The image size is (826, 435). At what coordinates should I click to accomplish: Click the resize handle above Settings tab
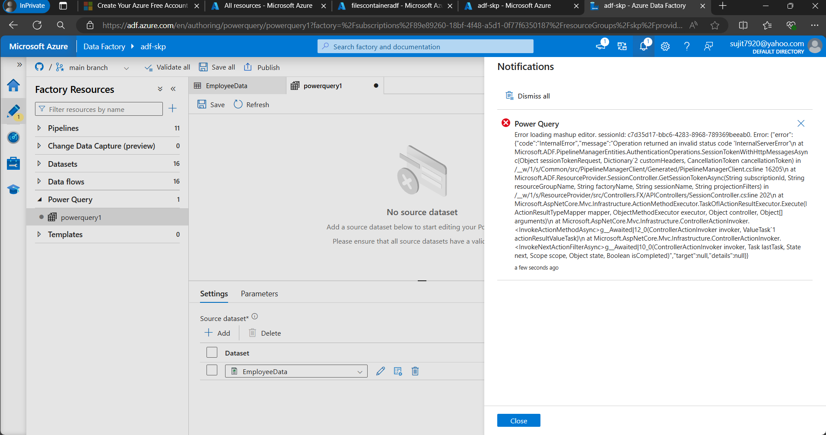(x=422, y=281)
